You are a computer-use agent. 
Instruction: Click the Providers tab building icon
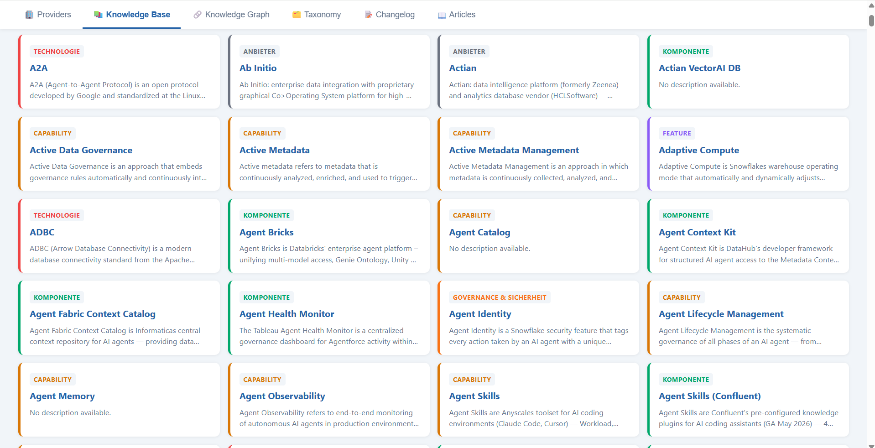pos(30,15)
